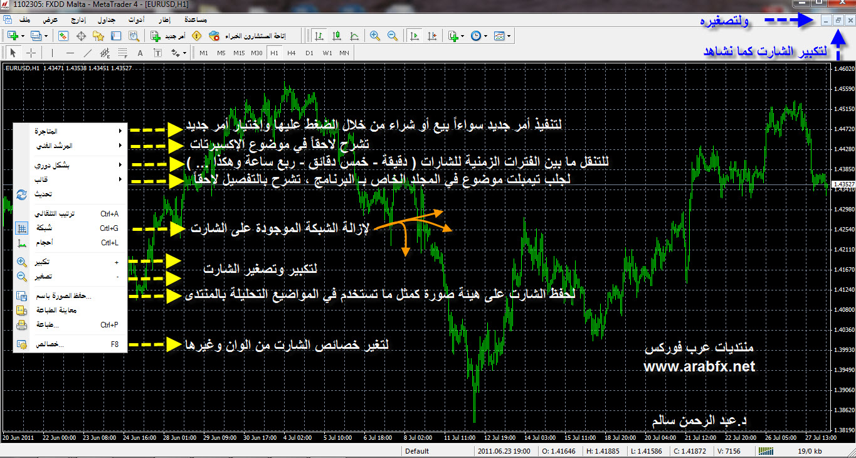
Task: Select the Text 'A' tool
Action: [x=140, y=53]
